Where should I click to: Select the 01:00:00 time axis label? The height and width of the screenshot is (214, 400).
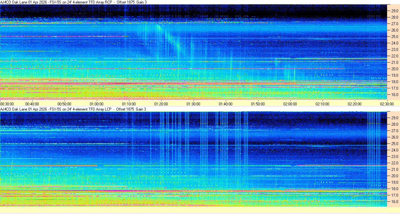pyautogui.click(x=96, y=104)
